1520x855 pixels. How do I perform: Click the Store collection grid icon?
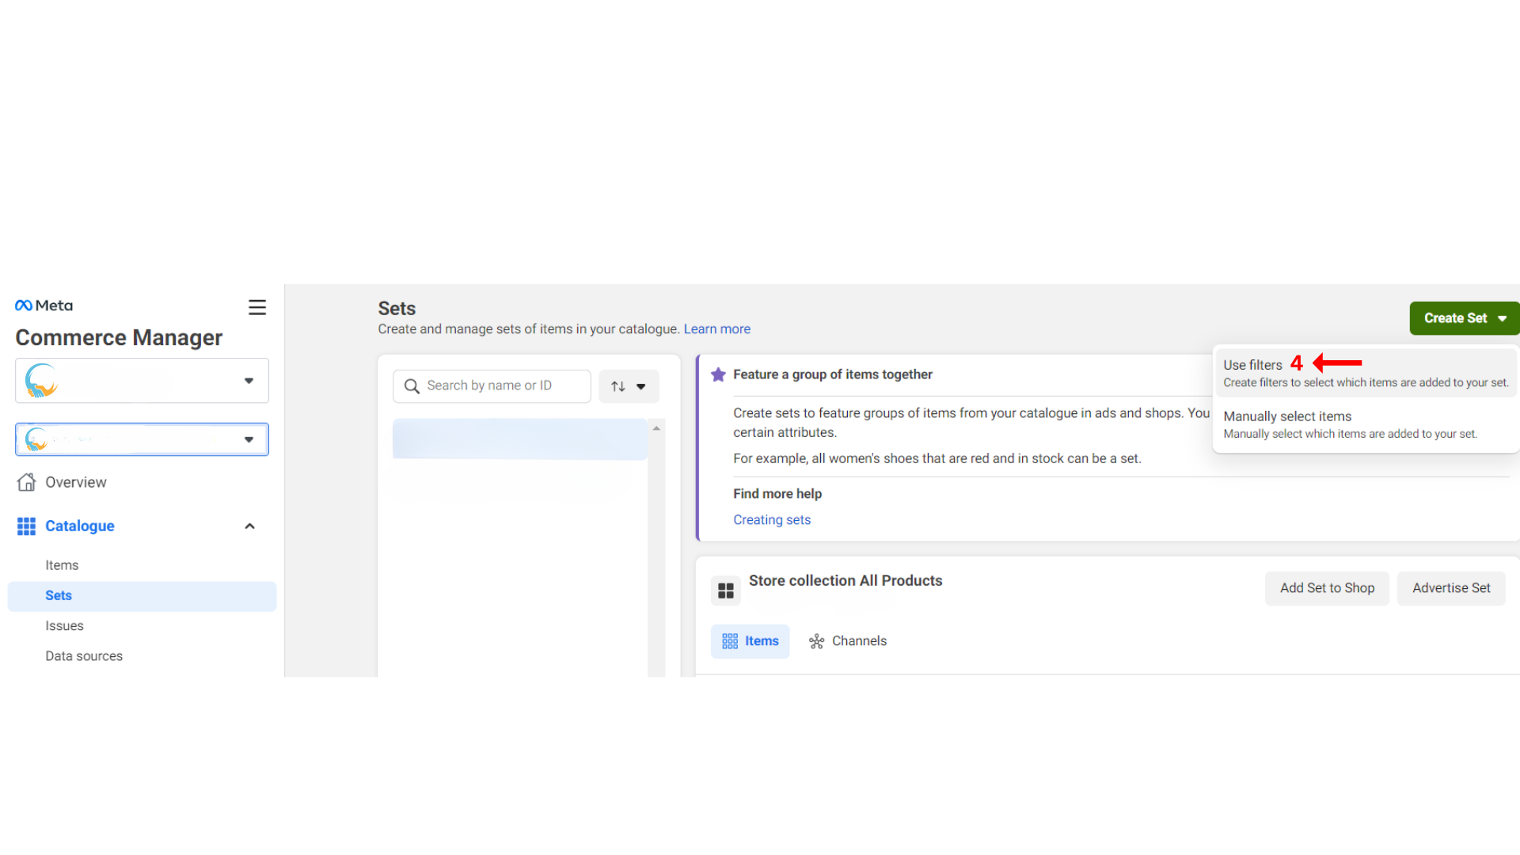(x=725, y=589)
